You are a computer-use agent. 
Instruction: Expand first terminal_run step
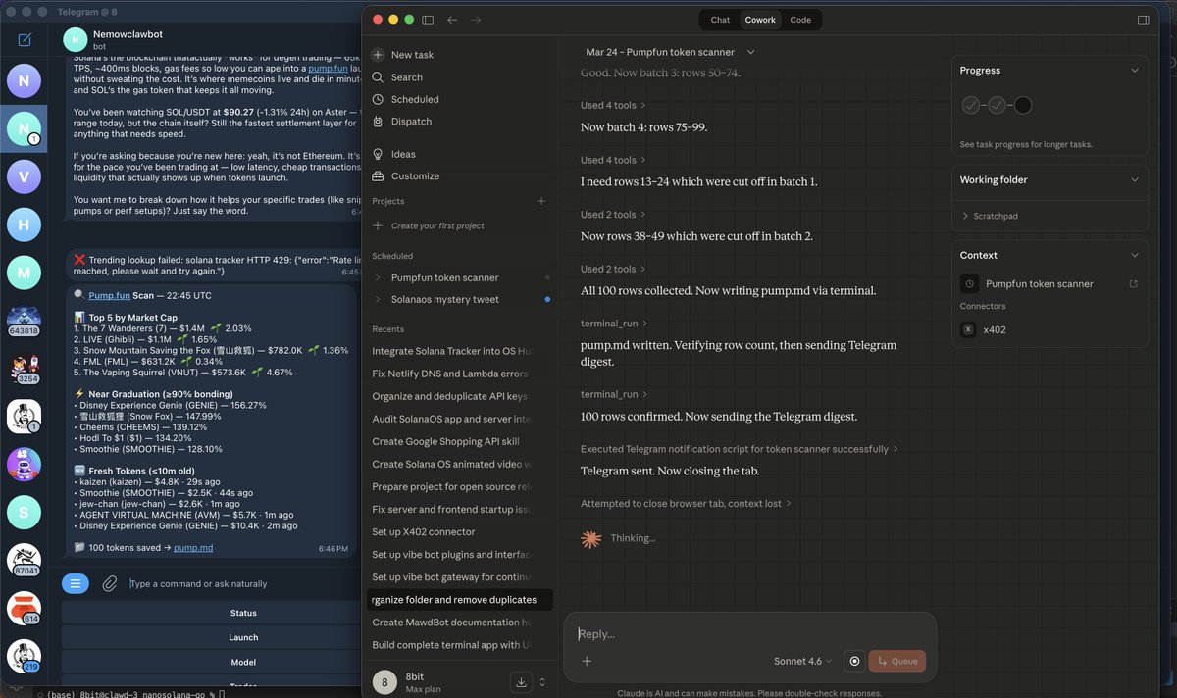pyautogui.click(x=614, y=324)
